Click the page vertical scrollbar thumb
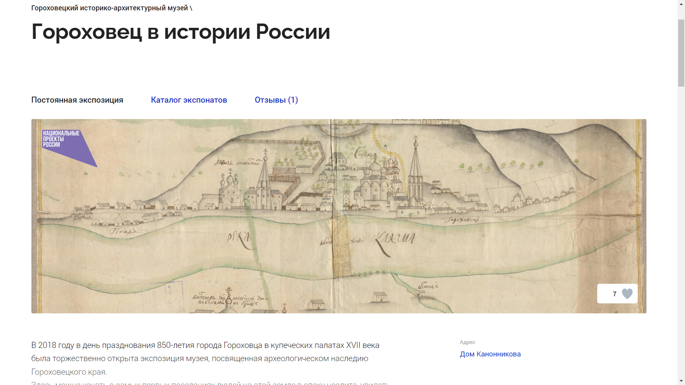The image size is (685, 385). [681, 53]
